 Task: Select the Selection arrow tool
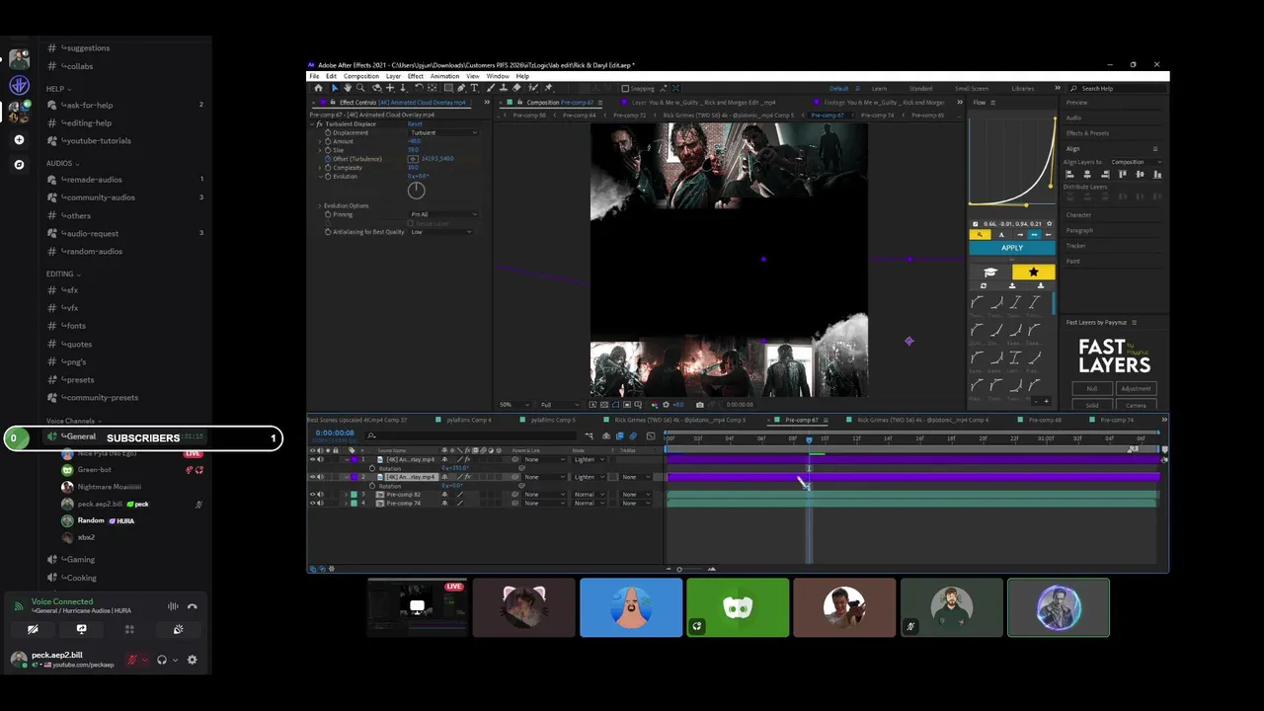coord(335,88)
